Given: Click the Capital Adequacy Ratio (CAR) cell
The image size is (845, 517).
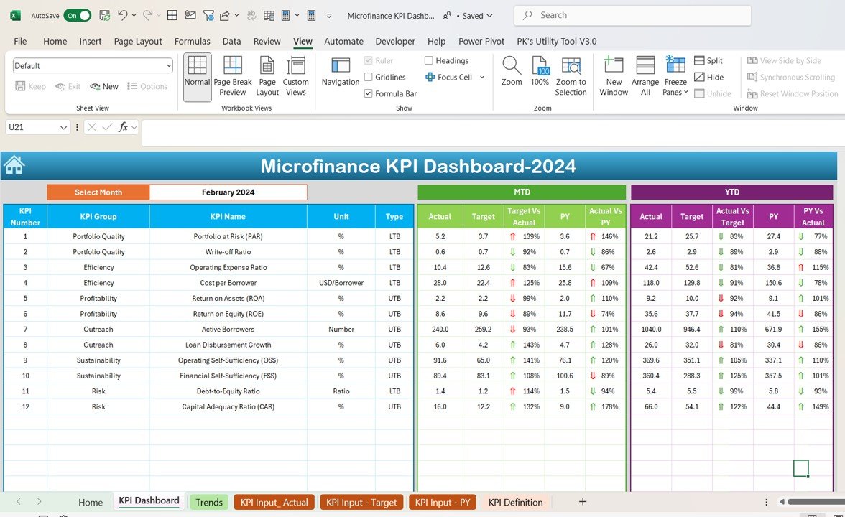Looking at the screenshot, I should click(228, 406).
